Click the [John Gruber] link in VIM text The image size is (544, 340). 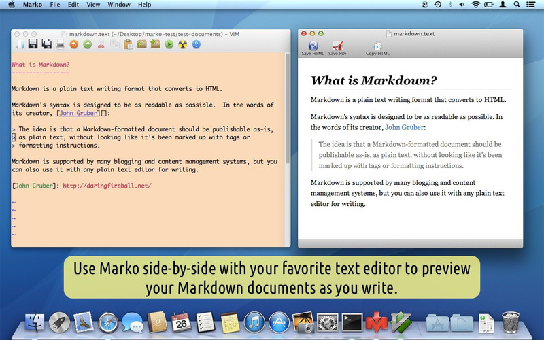[x=78, y=113]
